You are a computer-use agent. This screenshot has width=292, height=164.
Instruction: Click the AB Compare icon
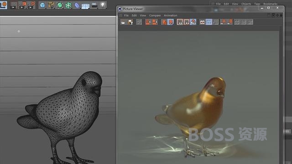[x=202, y=22]
